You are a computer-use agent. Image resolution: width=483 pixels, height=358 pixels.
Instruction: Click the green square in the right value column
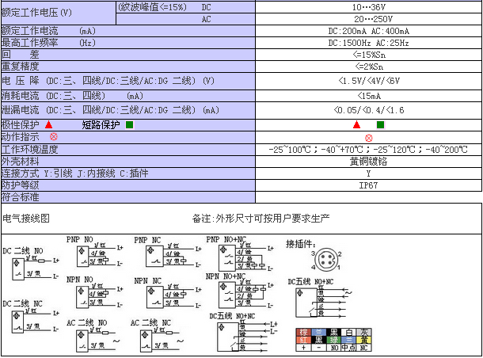click(x=380, y=125)
